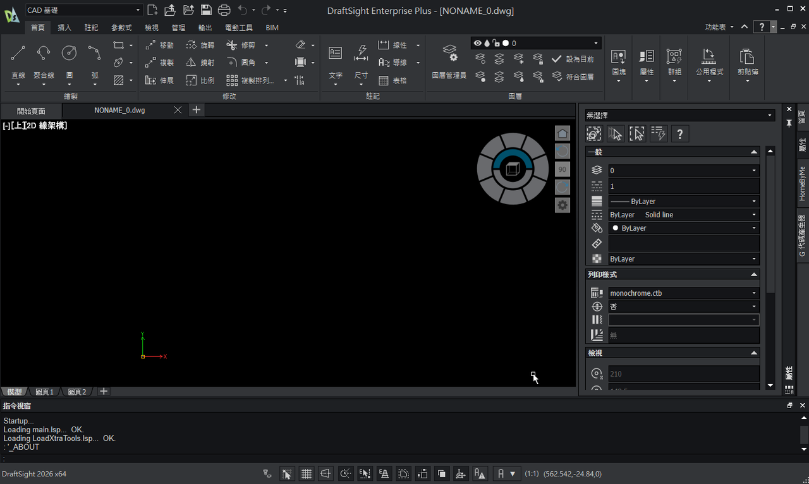Image resolution: width=809 pixels, height=484 pixels.
Task: Click the 移動 move tool
Action: 159,45
